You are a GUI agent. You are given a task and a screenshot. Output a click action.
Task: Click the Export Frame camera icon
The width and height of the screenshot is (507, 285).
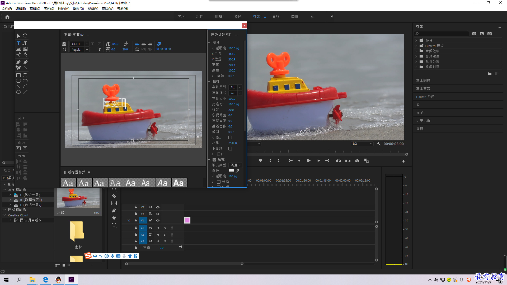click(357, 161)
